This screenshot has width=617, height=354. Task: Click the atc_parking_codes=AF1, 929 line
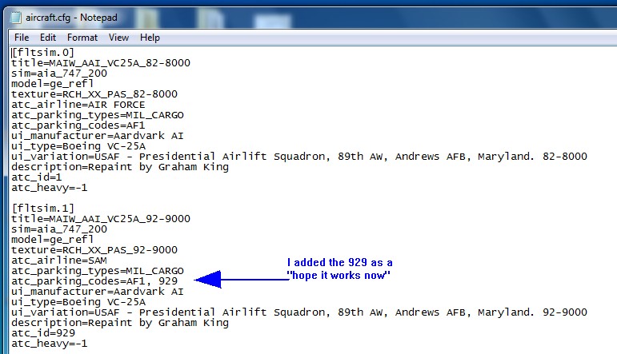click(x=94, y=281)
